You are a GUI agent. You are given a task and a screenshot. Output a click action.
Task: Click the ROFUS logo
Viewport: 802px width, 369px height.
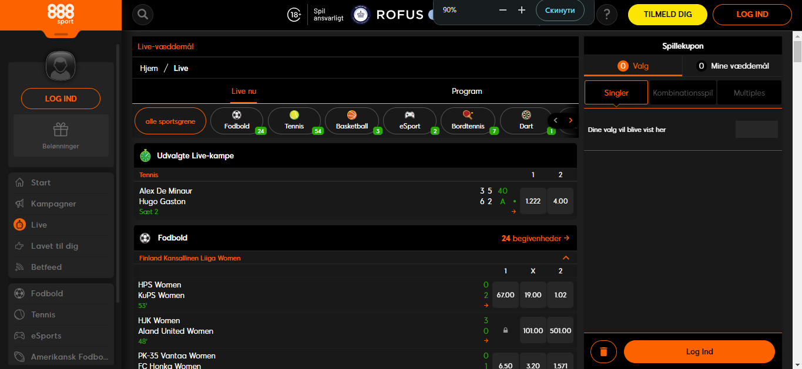(388, 15)
